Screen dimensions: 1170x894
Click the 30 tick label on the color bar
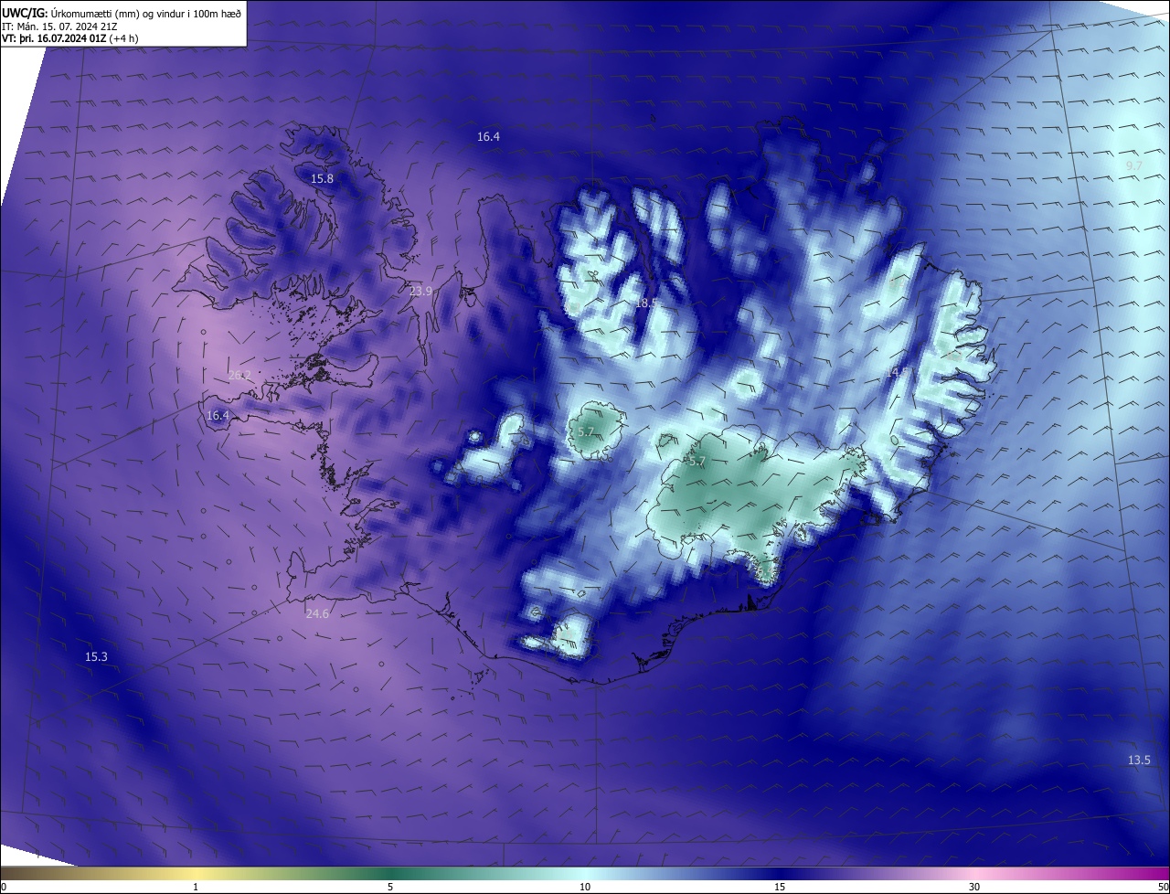(974, 887)
